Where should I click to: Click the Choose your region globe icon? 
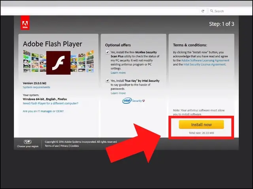tap(28, 142)
